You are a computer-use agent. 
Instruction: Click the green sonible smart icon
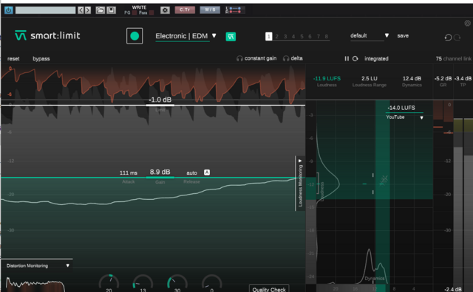coord(231,37)
